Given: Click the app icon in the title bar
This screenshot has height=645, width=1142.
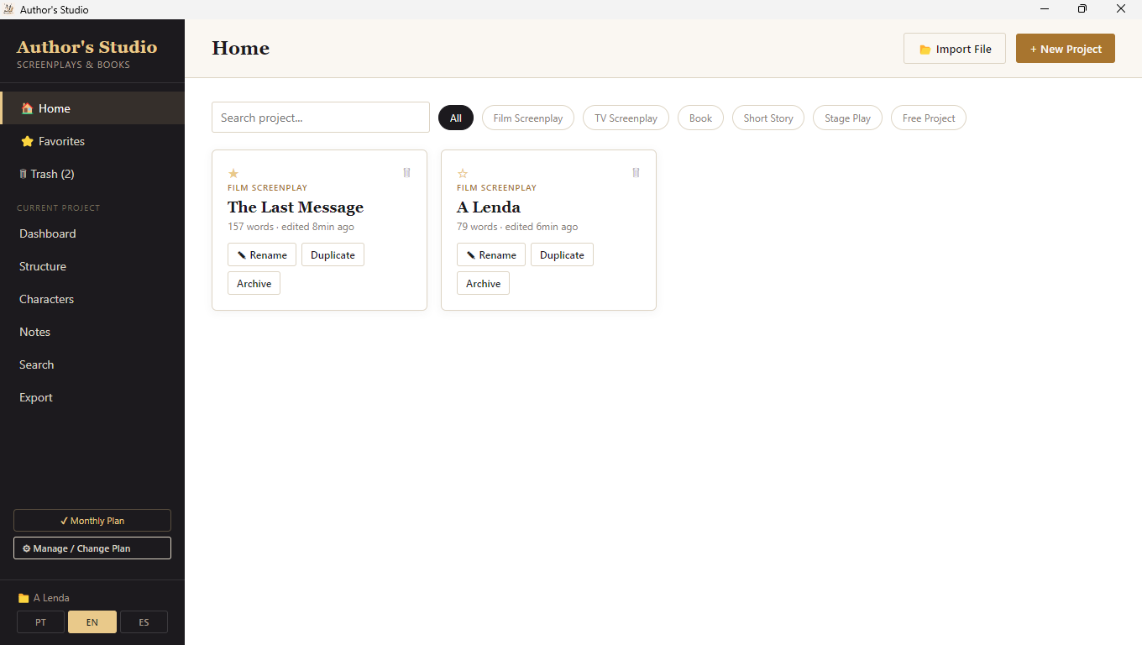Looking at the screenshot, I should (x=9, y=9).
